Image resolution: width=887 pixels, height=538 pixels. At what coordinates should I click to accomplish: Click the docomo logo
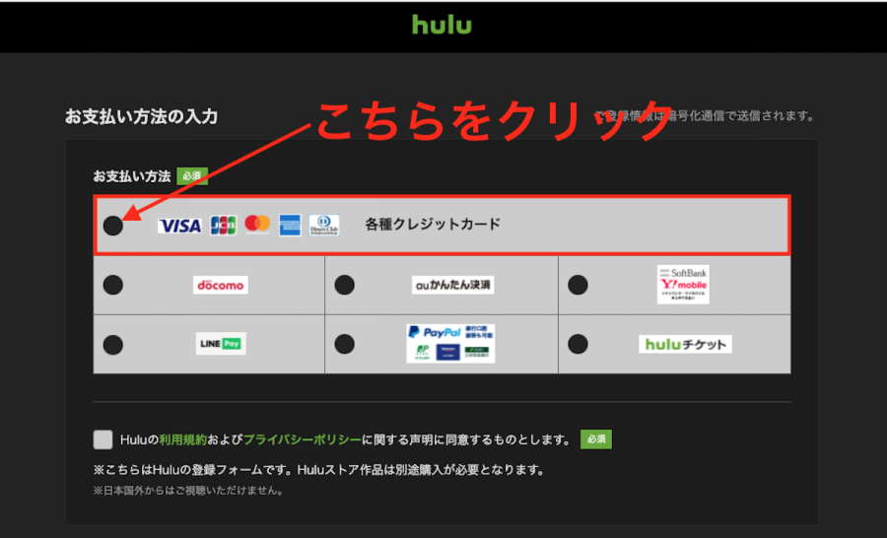click(221, 285)
